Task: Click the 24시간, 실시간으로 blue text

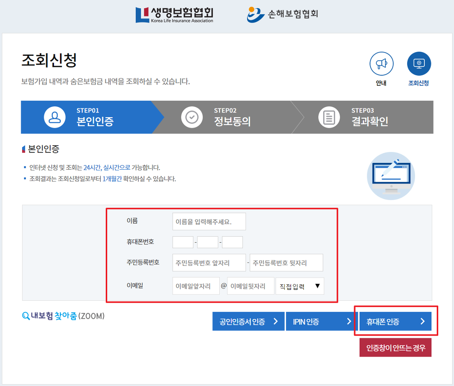Action: [107, 167]
